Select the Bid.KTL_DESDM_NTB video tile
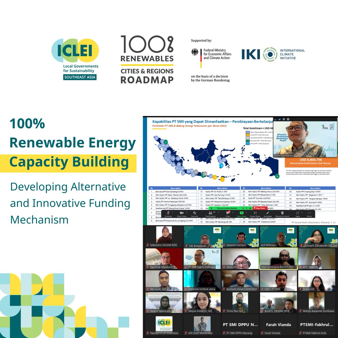Image resolution: width=338 pixels, height=338 pixels. pos(278,303)
